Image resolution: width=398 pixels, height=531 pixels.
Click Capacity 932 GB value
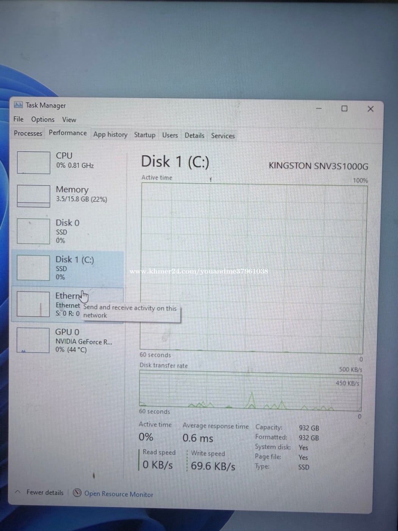309,428
